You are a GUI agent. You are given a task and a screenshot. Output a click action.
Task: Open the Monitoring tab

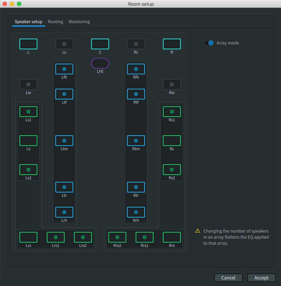click(79, 22)
